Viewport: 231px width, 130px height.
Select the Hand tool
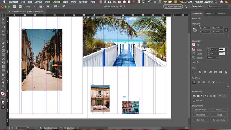pos(3,82)
